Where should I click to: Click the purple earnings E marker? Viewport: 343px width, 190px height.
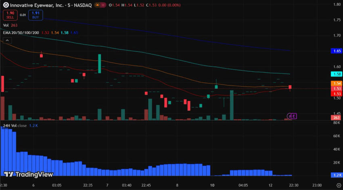294,116
